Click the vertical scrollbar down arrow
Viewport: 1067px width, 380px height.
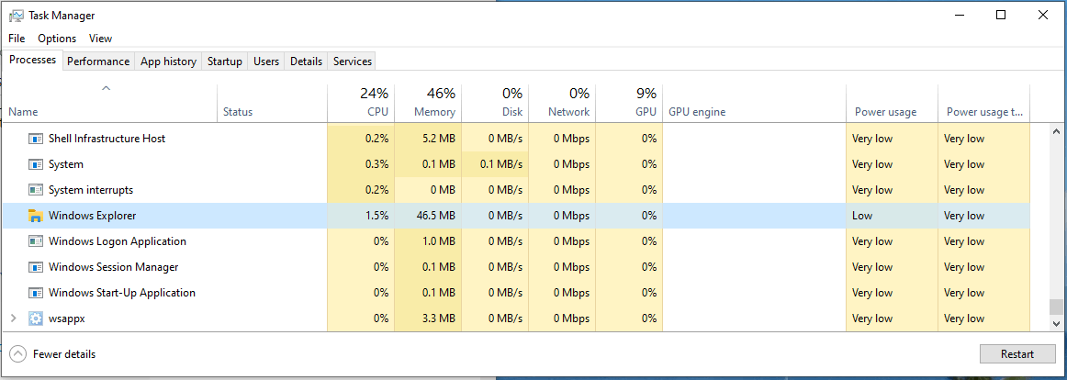[x=1057, y=324]
